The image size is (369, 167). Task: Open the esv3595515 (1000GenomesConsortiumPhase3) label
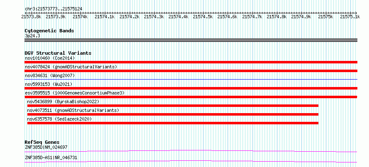(75, 93)
